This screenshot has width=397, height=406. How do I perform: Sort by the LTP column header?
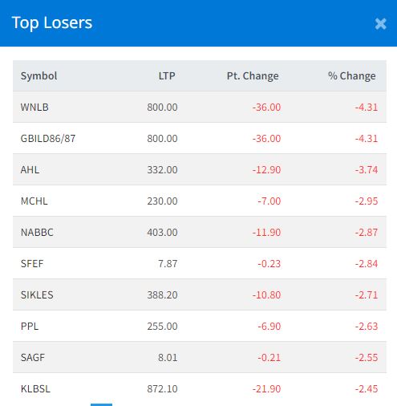(x=167, y=76)
